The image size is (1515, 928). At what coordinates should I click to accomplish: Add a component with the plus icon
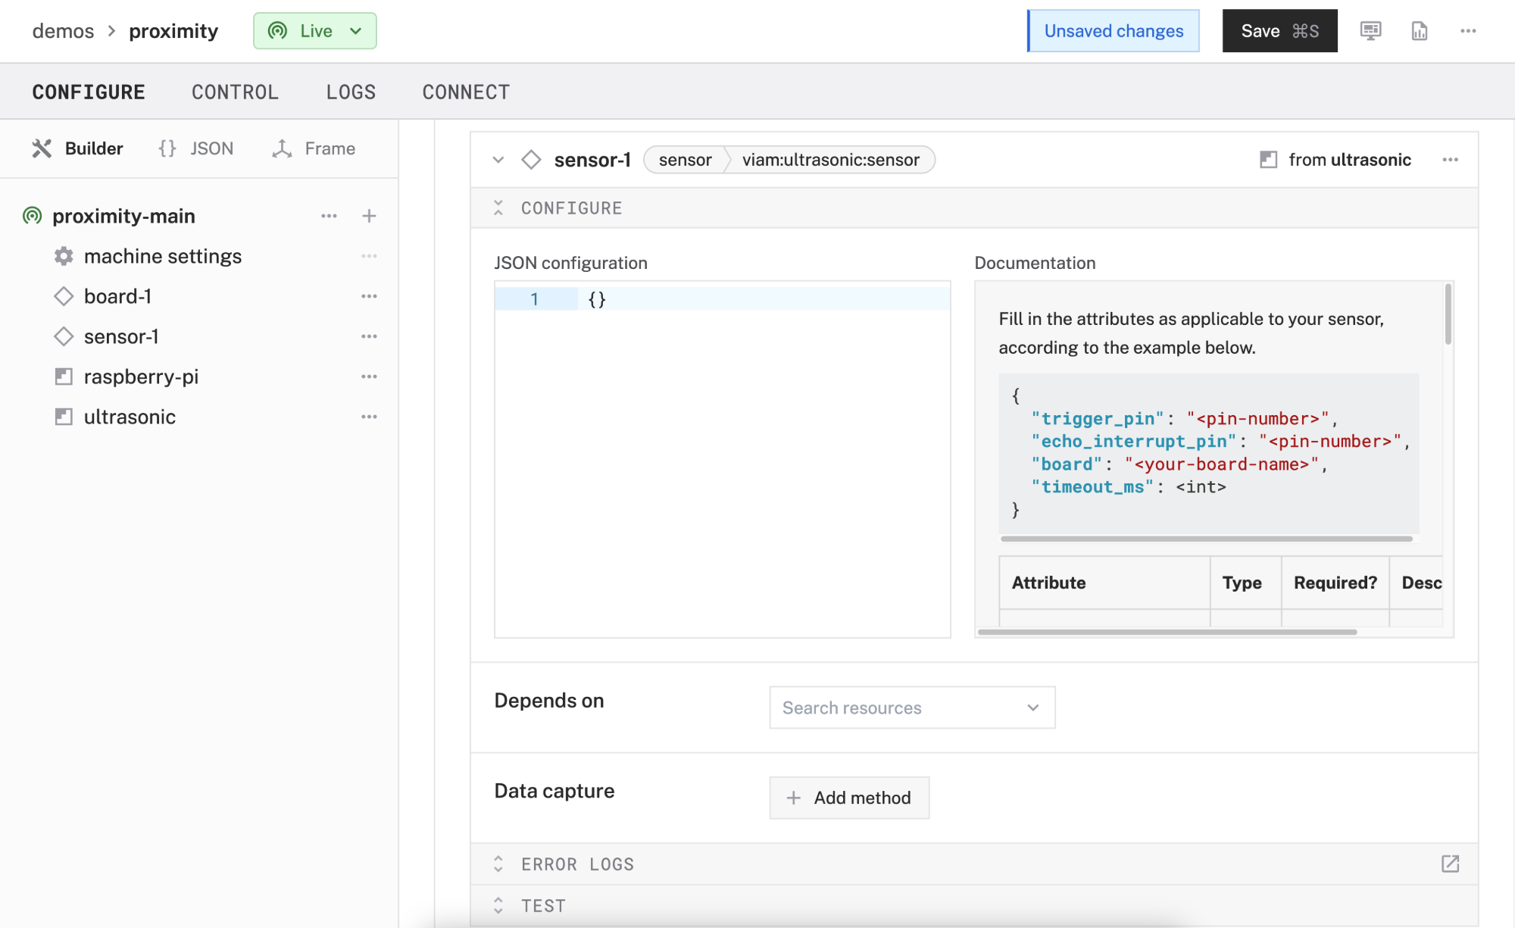[369, 216]
